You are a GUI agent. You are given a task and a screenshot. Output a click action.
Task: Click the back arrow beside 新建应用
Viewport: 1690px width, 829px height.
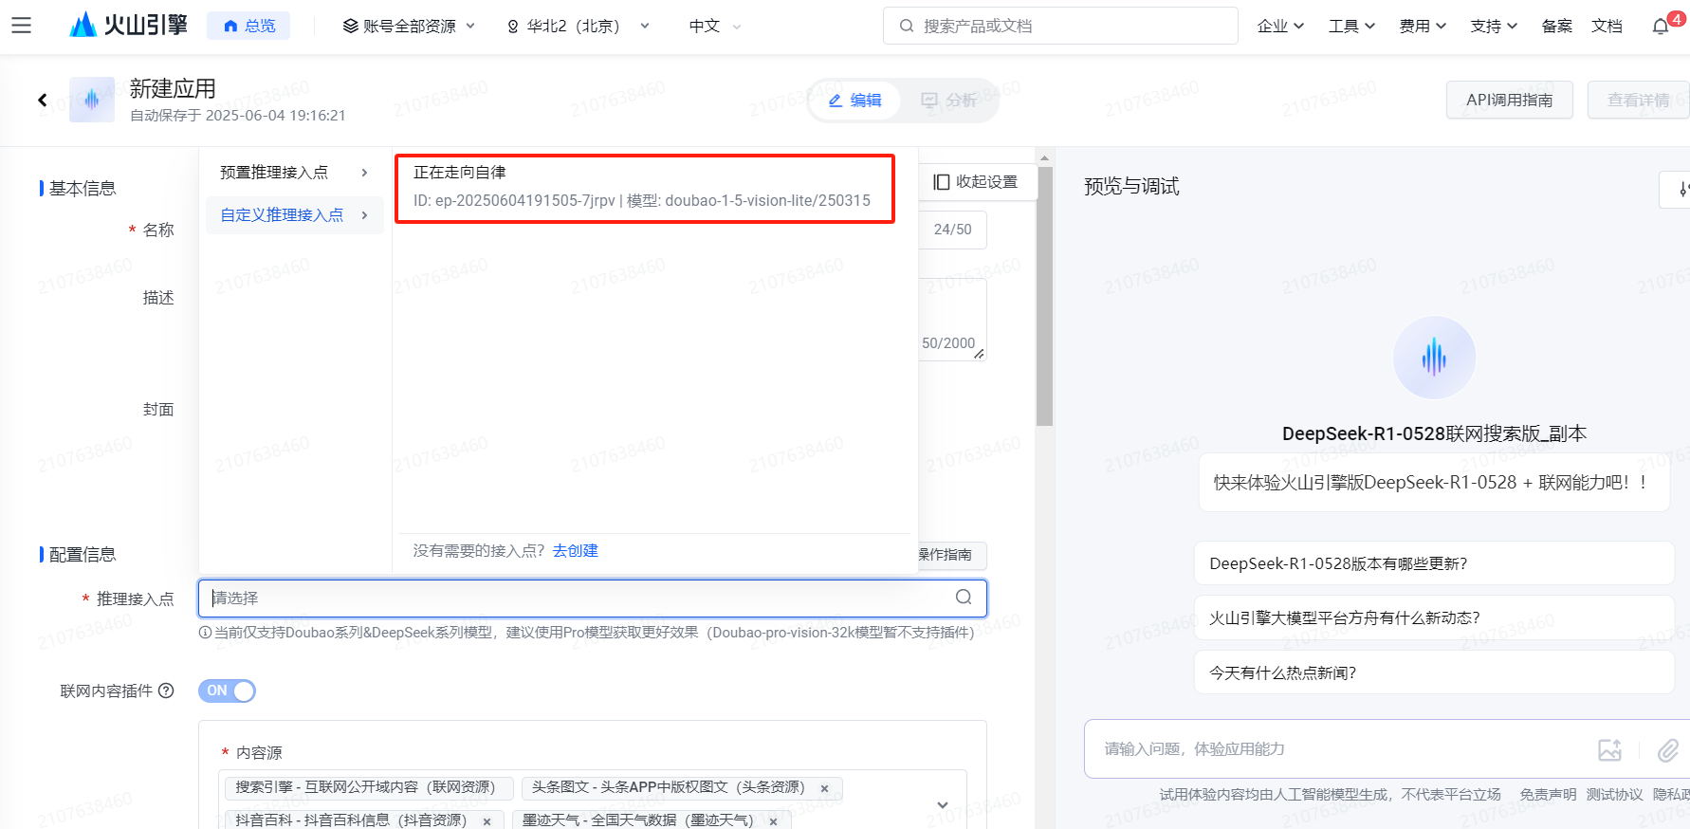pyautogui.click(x=43, y=100)
